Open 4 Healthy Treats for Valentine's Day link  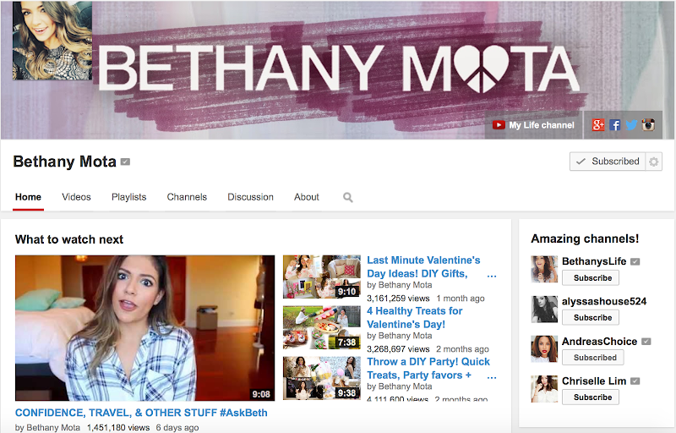(x=414, y=317)
